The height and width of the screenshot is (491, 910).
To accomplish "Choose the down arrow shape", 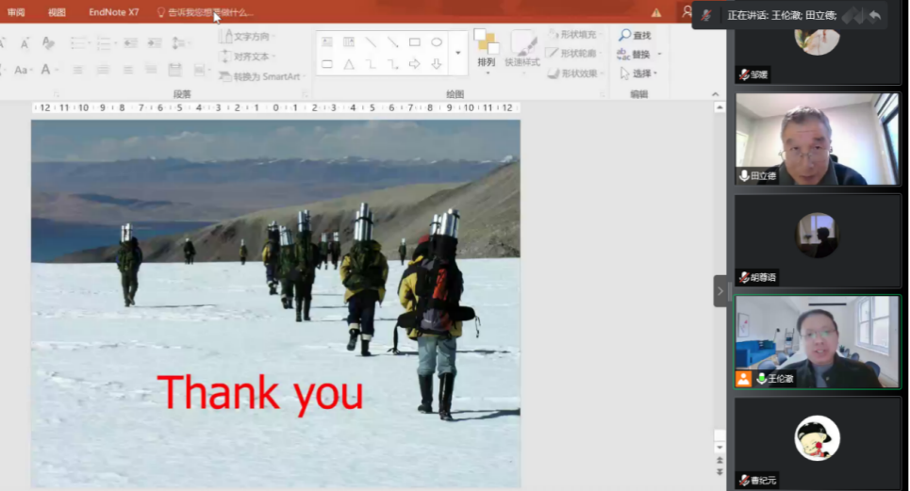I will point(437,64).
